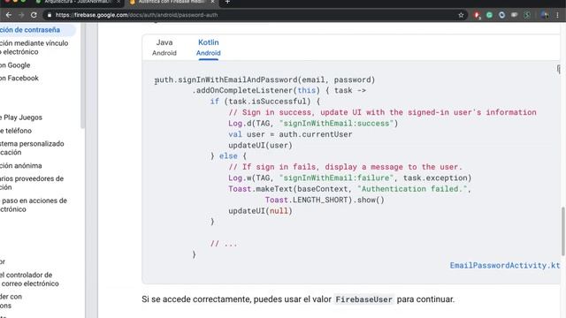Open the EmailPasswordActivity.kt source link
This screenshot has width=566, height=318.
pyautogui.click(x=505, y=265)
